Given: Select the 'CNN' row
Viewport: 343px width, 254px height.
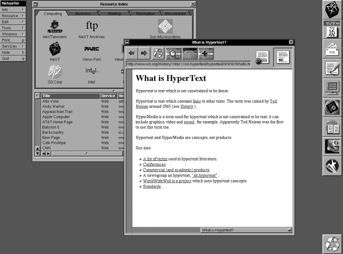Looking at the screenshot, I should tap(82, 148).
